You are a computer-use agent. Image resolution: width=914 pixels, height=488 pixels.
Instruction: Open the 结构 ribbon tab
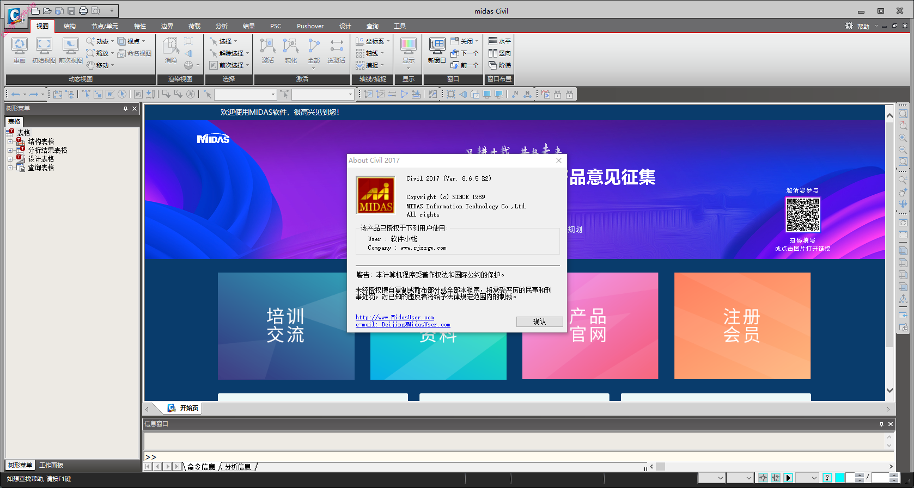coord(70,26)
